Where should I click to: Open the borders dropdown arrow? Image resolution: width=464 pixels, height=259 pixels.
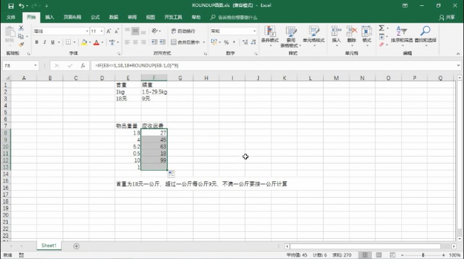(x=74, y=42)
